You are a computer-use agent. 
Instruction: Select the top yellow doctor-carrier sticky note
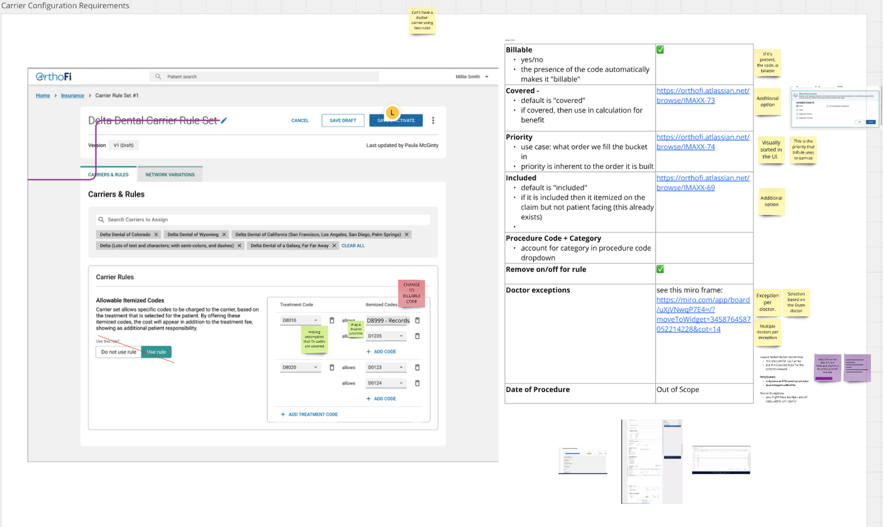click(x=422, y=21)
